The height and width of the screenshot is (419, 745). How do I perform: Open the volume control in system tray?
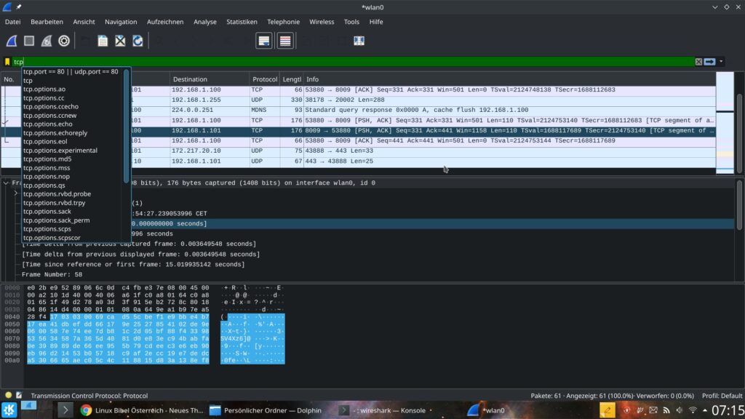click(680, 410)
